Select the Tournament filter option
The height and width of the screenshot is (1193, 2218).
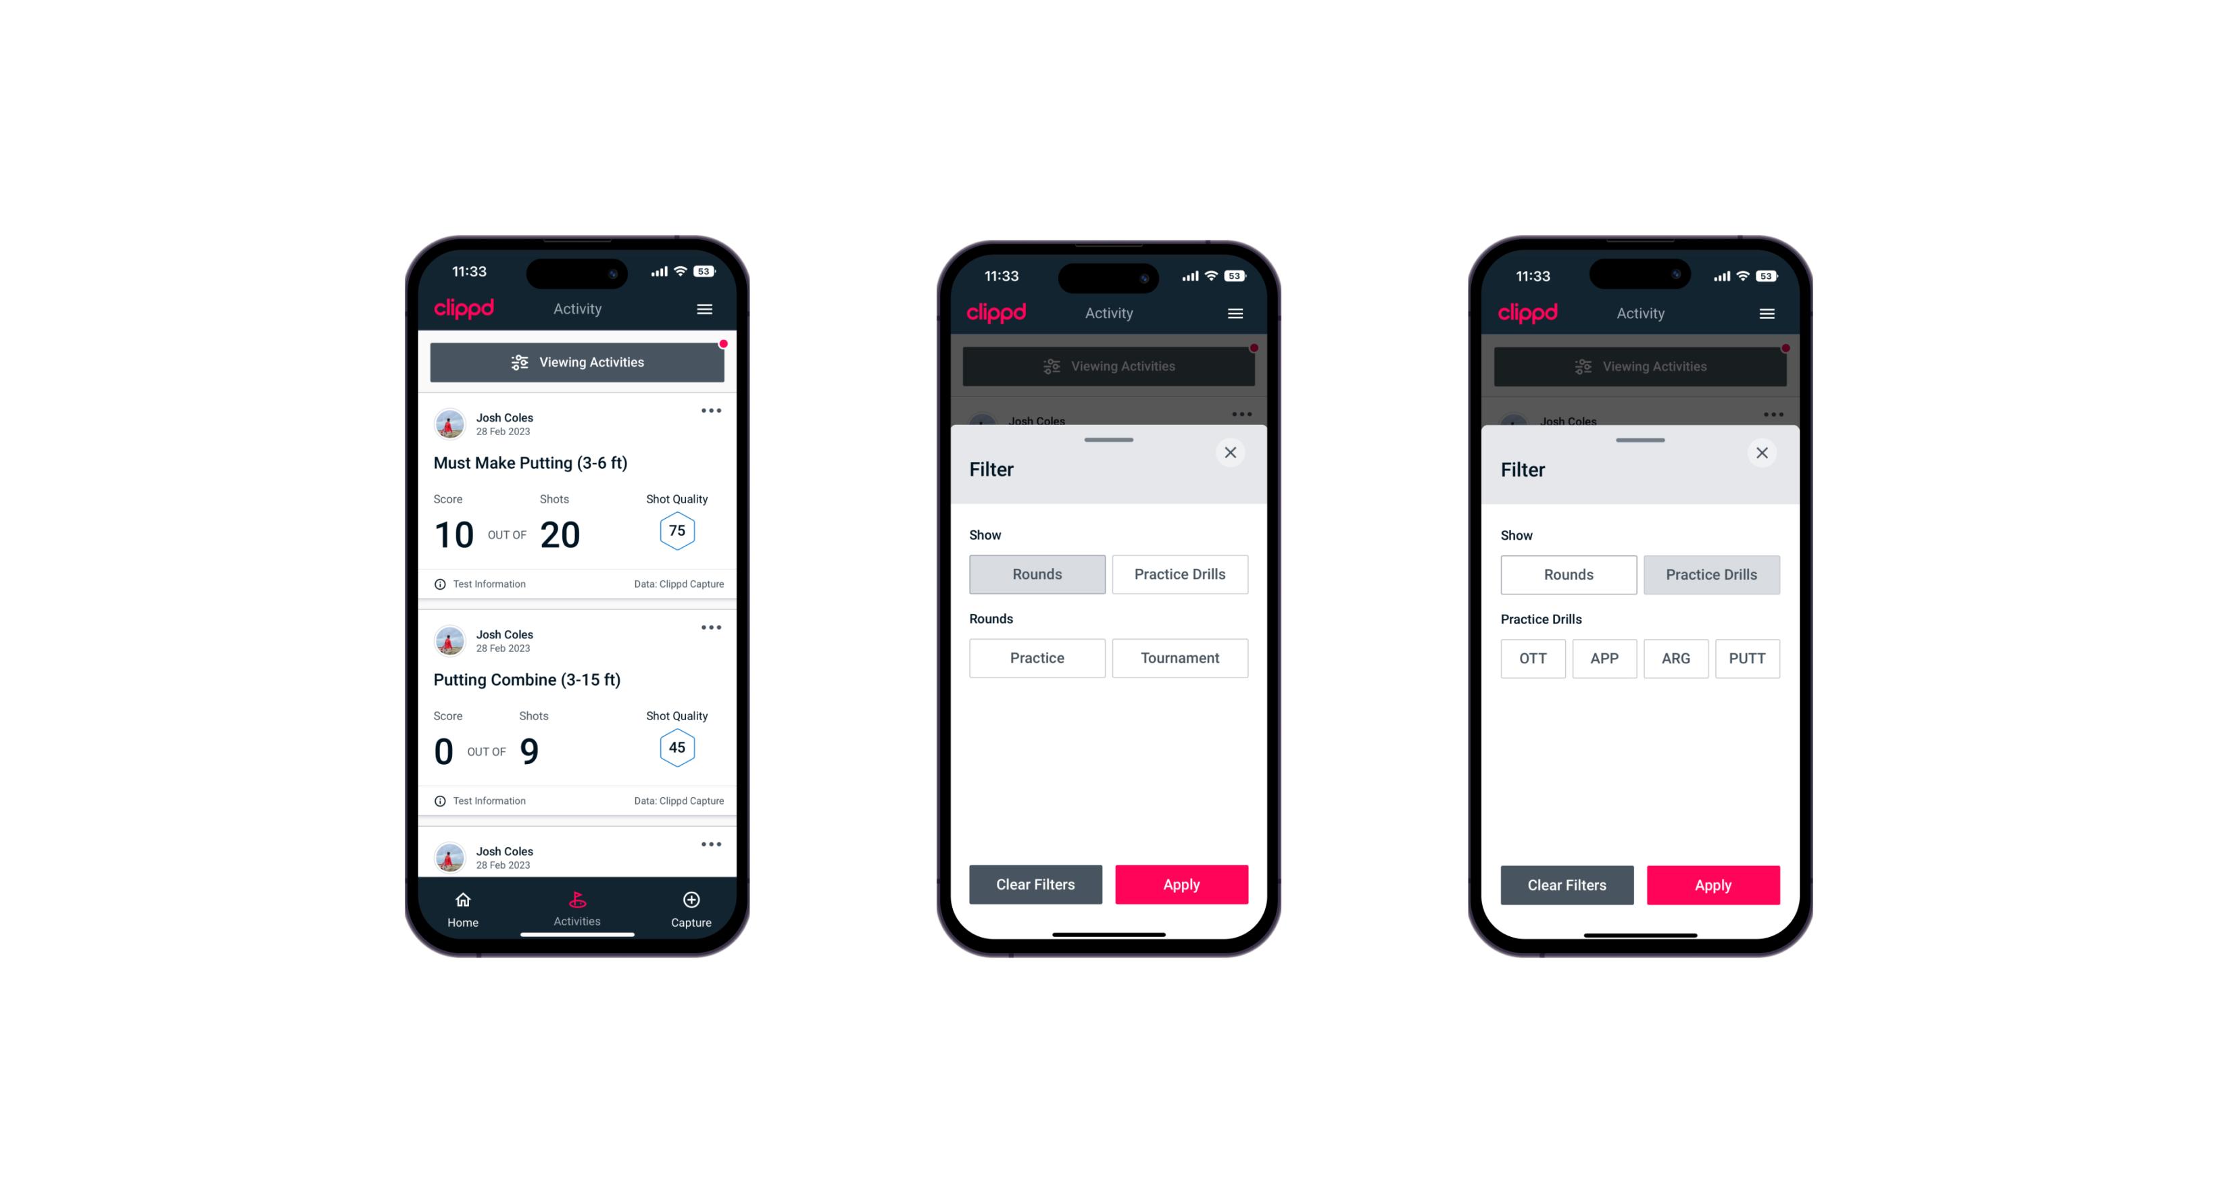pos(1177,658)
